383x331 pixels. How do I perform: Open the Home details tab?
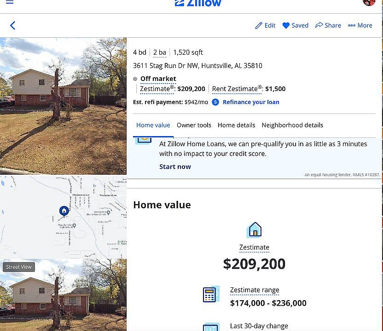236,125
